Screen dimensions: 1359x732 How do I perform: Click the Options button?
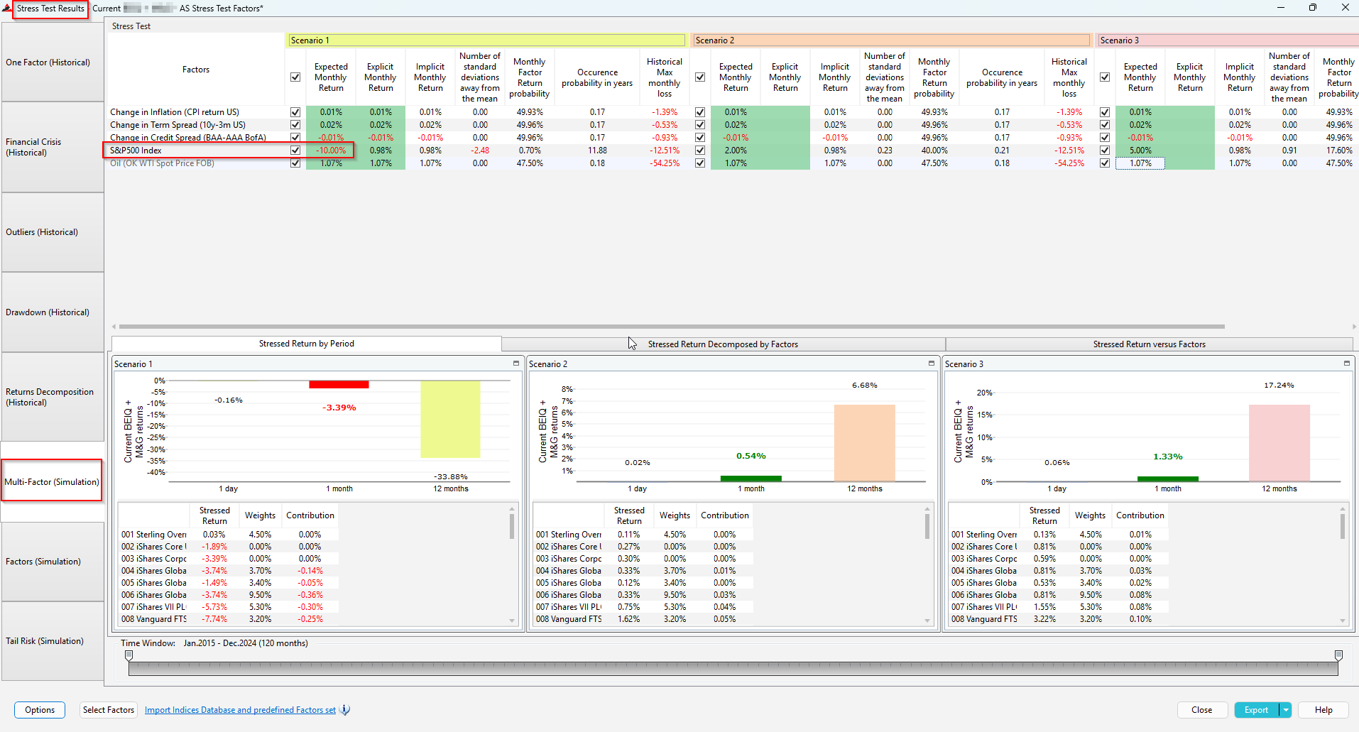click(40, 710)
